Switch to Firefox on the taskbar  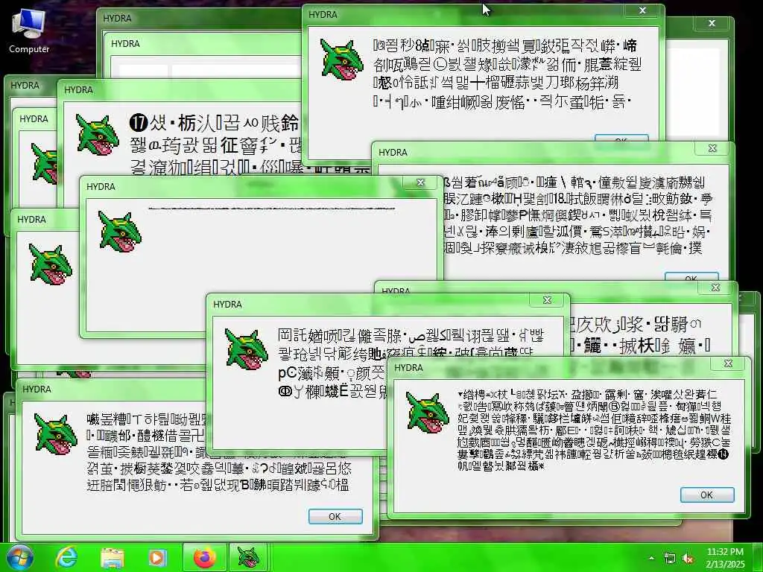point(205,557)
